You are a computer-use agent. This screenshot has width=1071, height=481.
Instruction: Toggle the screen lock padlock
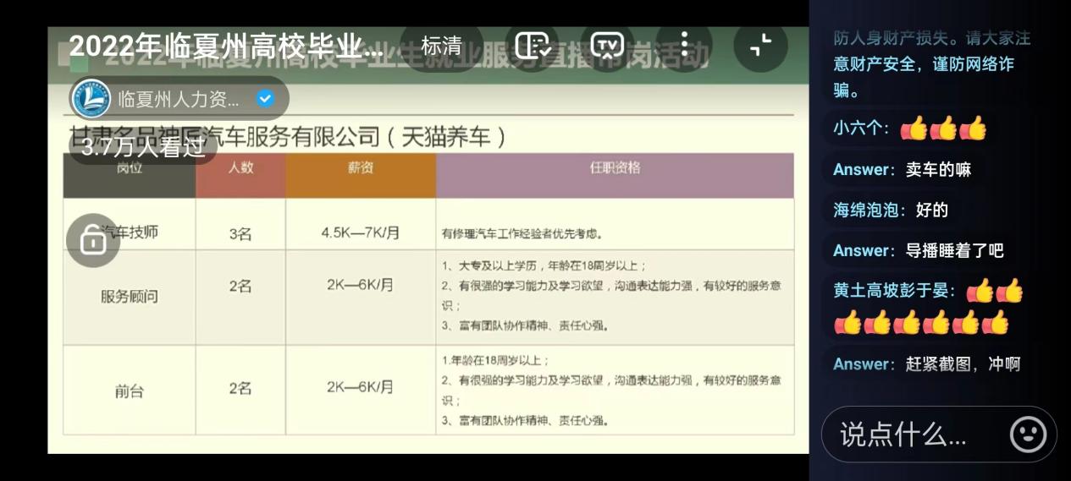coord(92,240)
